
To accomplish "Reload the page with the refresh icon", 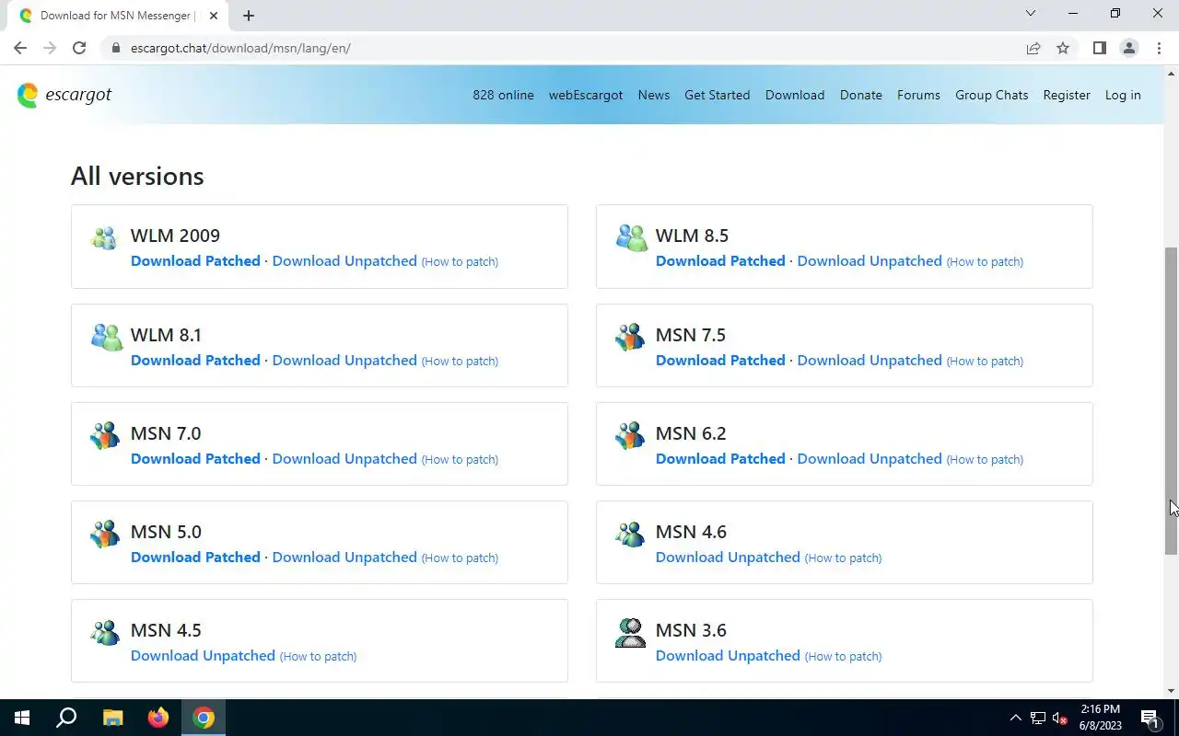I will (x=79, y=48).
